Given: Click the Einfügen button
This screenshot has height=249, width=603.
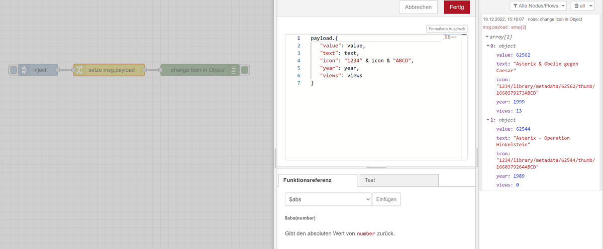Looking at the screenshot, I should click(x=386, y=199).
